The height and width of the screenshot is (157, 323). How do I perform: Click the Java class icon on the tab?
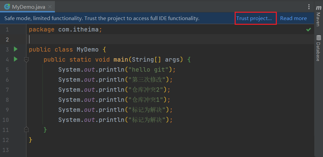tap(7, 7)
